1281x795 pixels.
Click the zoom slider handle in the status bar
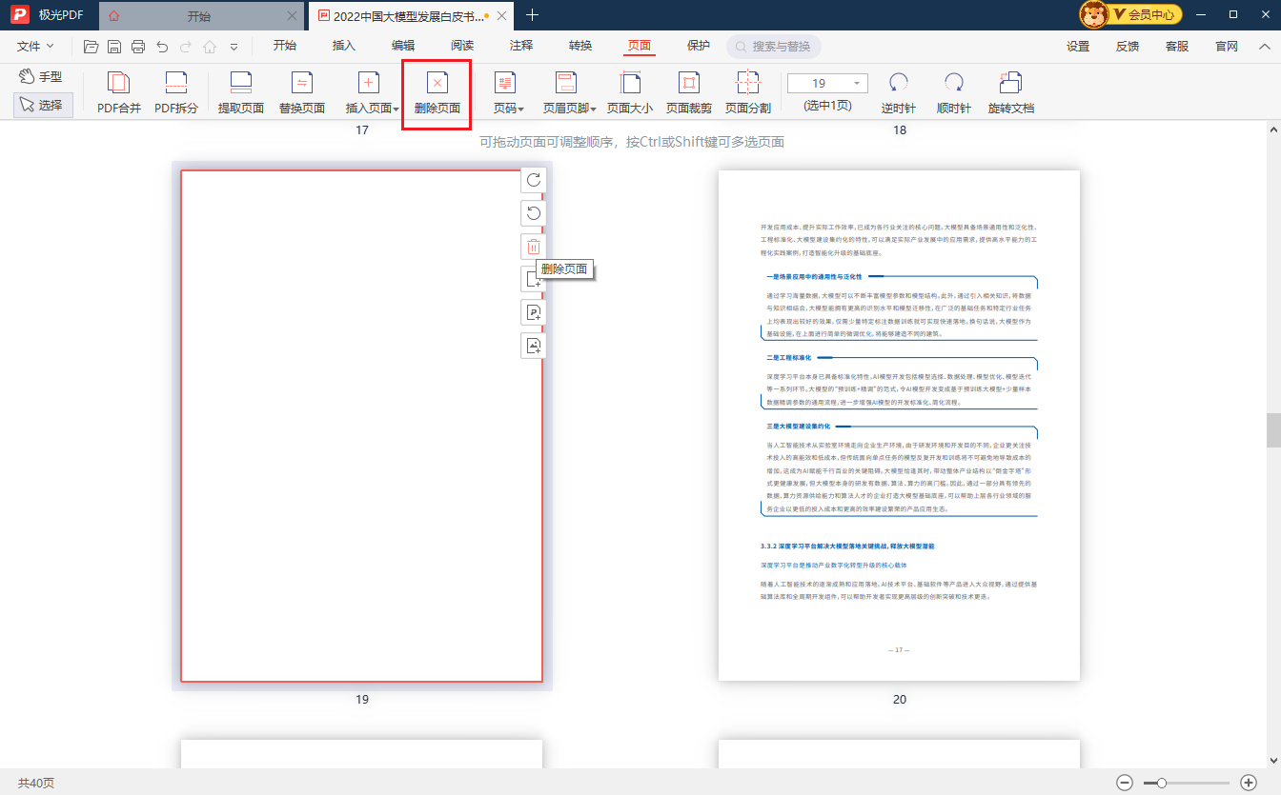pyautogui.click(x=1161, y=783)
